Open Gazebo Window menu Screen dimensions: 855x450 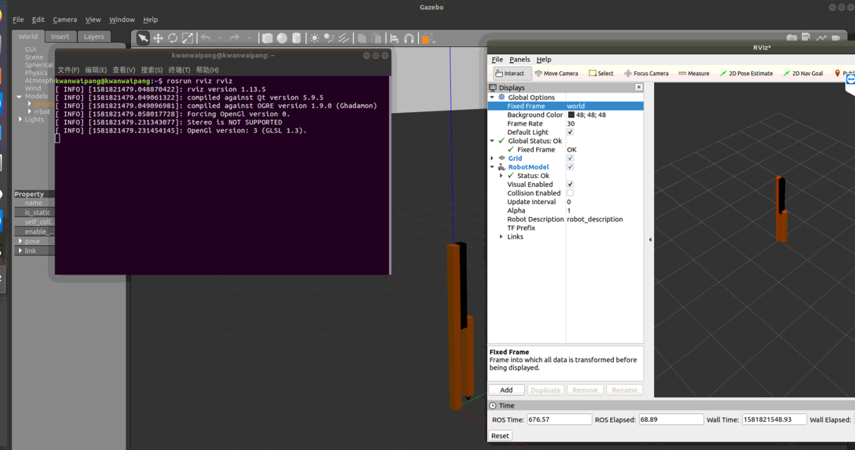[x=122, y=20]
